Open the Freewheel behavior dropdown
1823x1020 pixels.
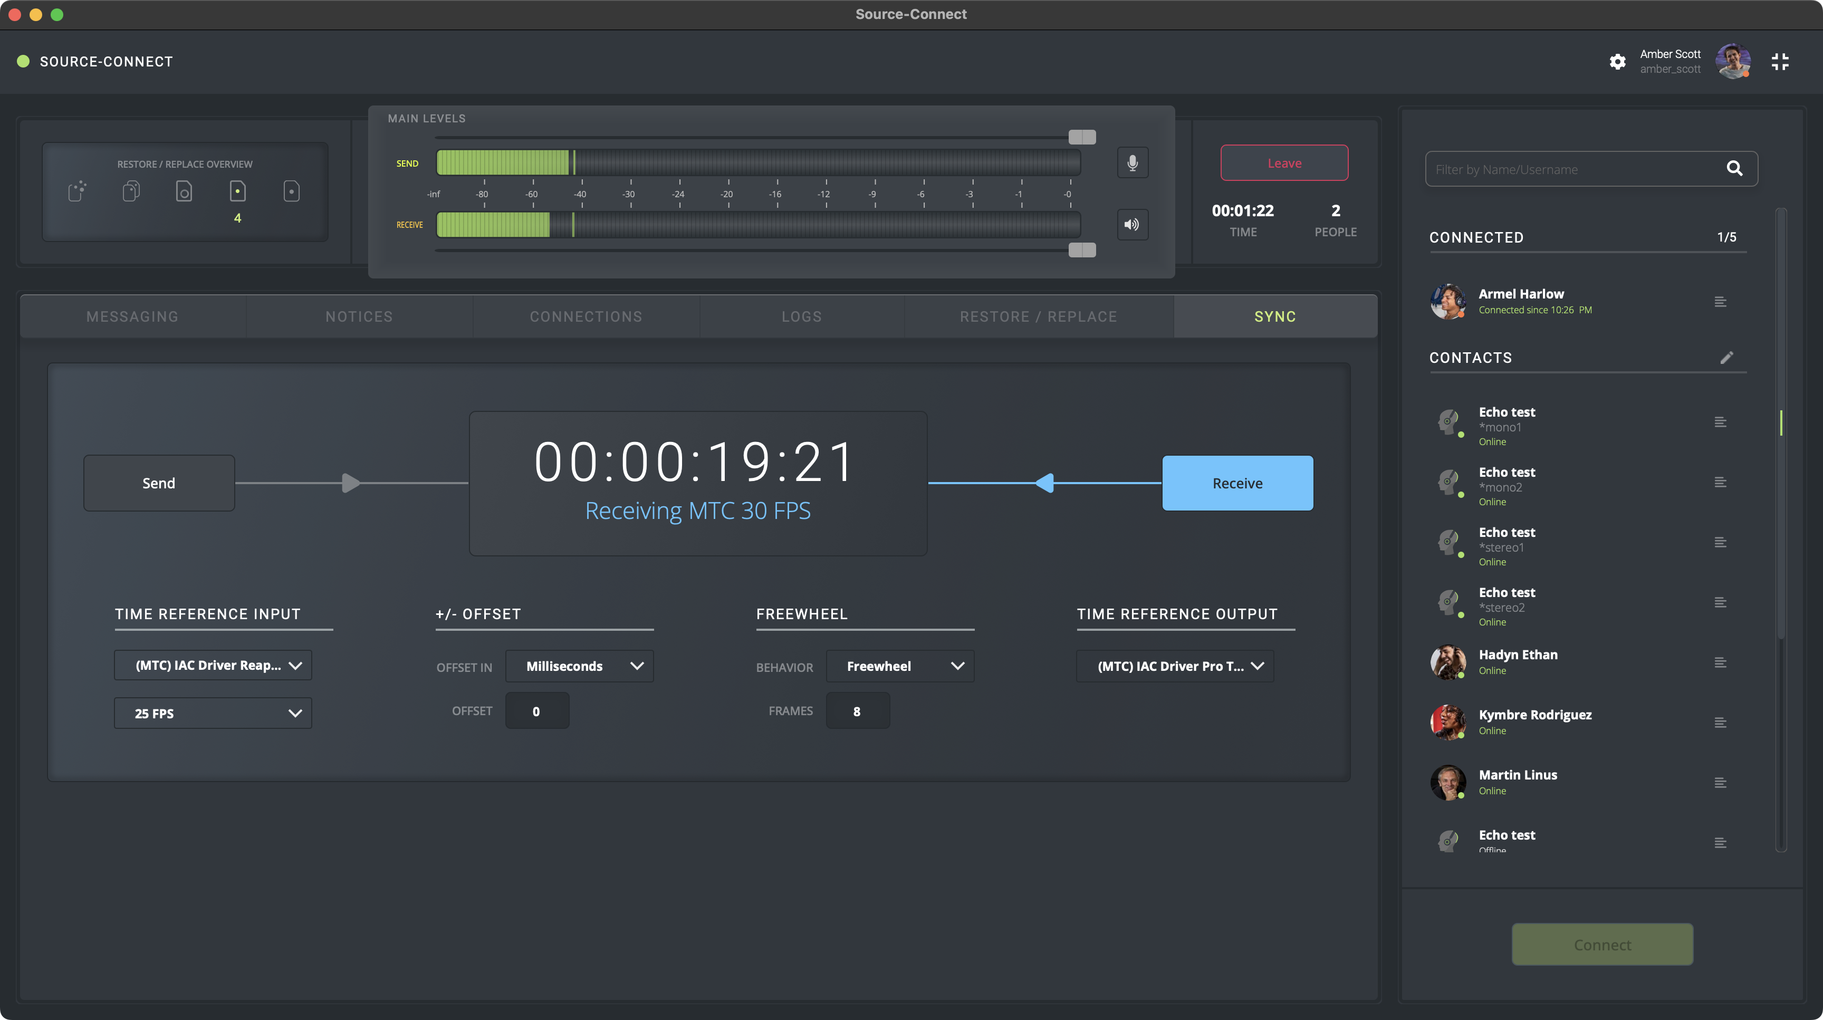(x=899, y=666)
